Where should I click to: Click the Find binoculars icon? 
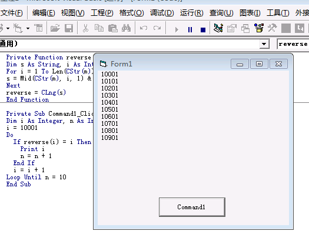[126, 28]
